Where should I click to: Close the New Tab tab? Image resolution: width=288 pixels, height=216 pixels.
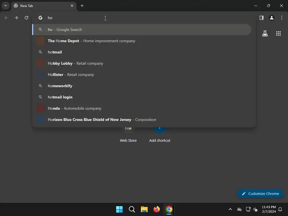click(72, 6)
